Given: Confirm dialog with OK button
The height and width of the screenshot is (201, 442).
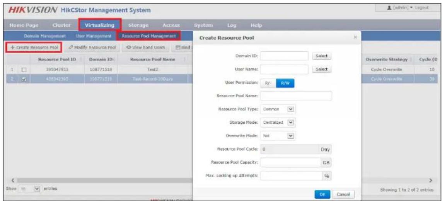Looking at the screenshot, I should click(x=323, y=194).
